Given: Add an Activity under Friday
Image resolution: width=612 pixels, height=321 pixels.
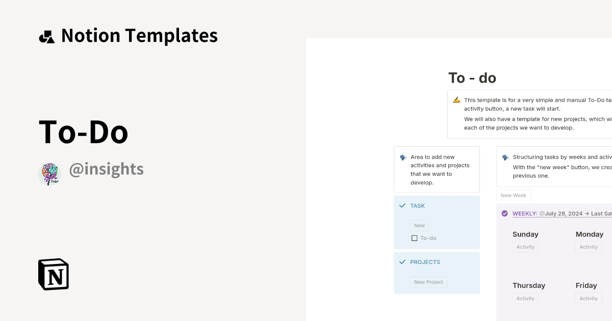Looking at the screenshot, I should (x=588, y=298).
